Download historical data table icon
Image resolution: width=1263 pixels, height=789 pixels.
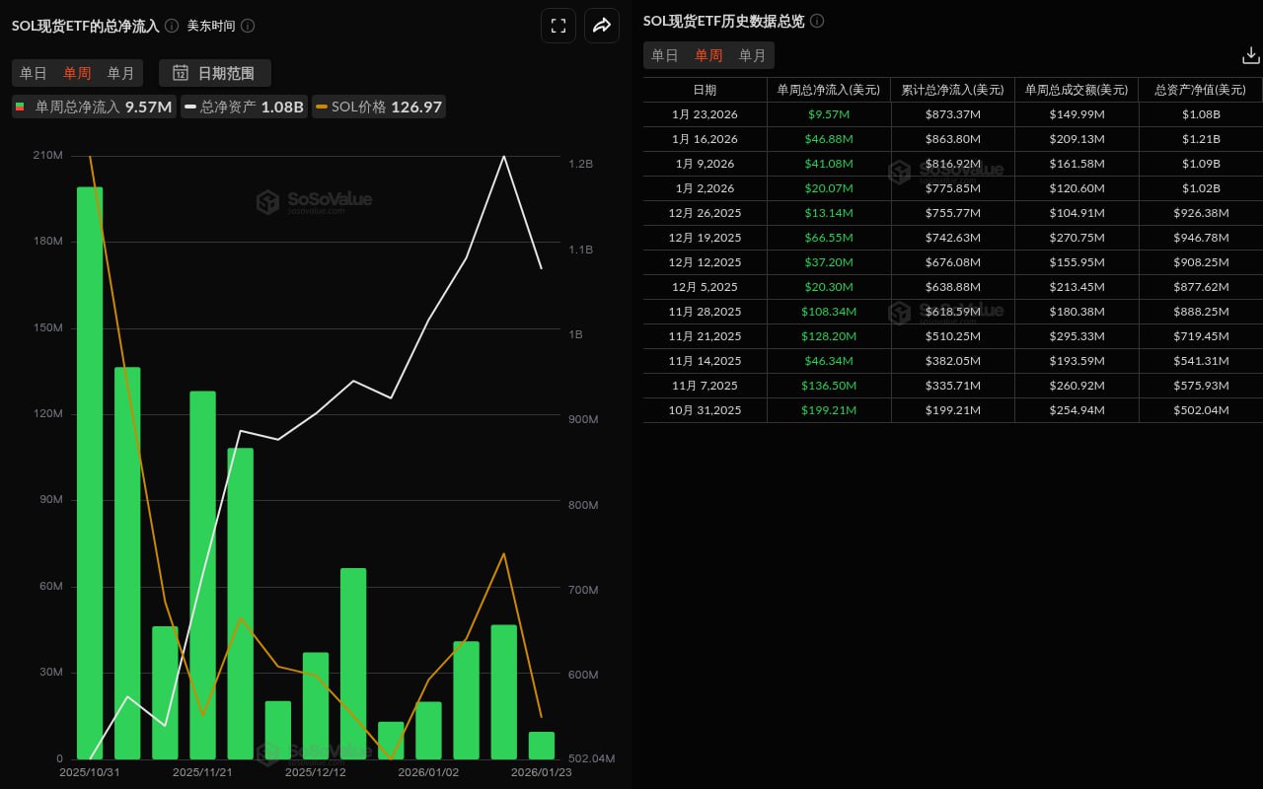pyautogui.click(x=1250, y=56)
